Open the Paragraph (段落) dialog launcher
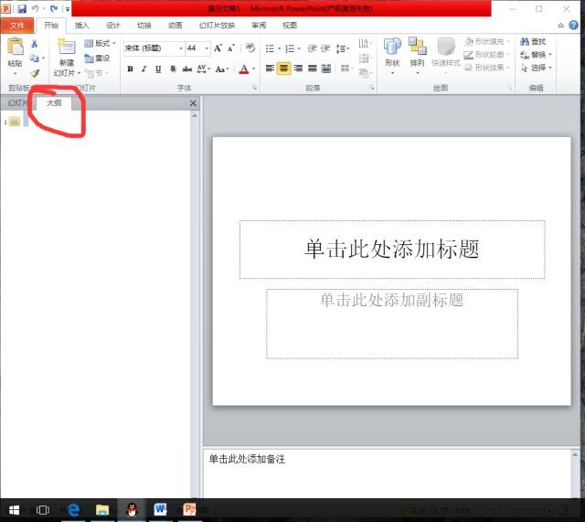 pos(372,88)
